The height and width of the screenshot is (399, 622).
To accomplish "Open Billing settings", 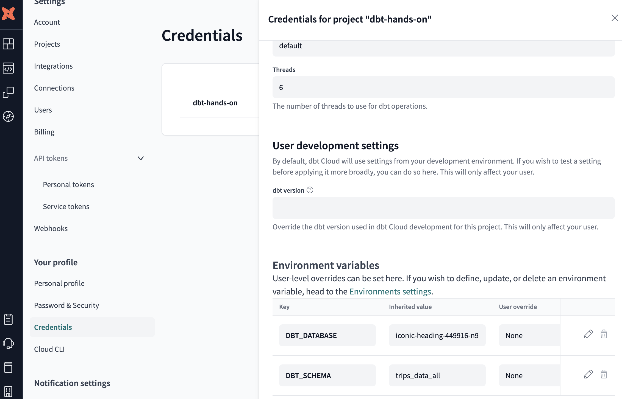I will 44,132.
